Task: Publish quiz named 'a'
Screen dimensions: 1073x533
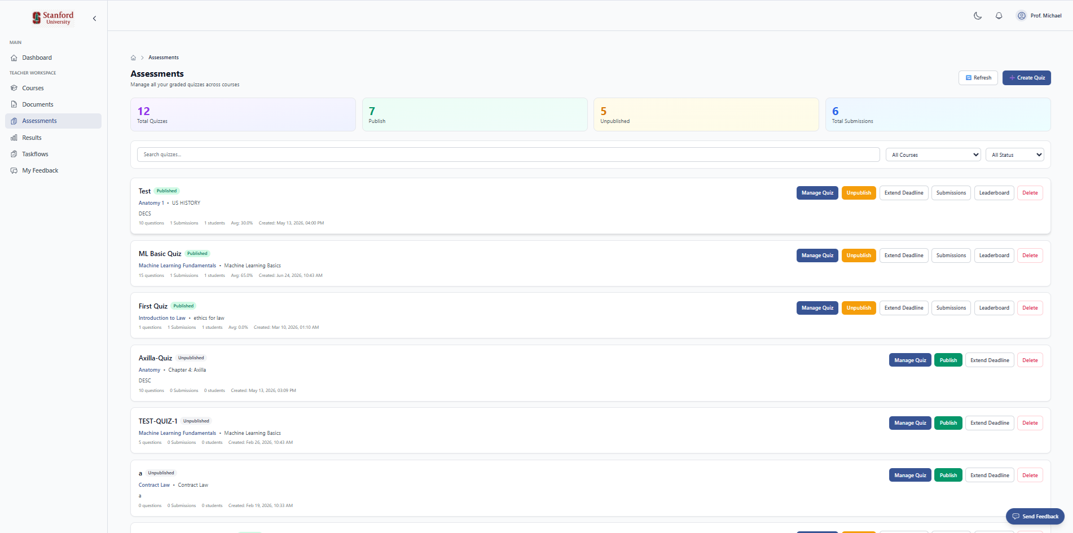Action: 948,475
